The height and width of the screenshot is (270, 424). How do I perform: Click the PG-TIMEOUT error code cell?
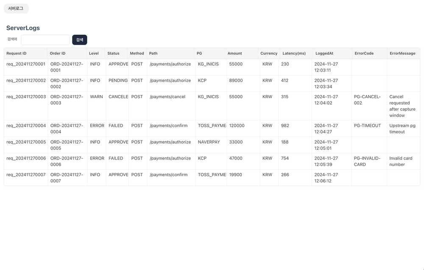[x=367, y=126]
